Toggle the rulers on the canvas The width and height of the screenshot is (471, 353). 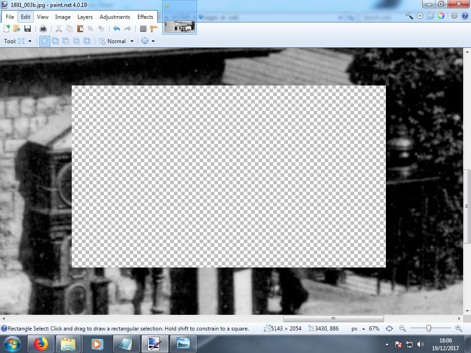(x=153, y=28)
